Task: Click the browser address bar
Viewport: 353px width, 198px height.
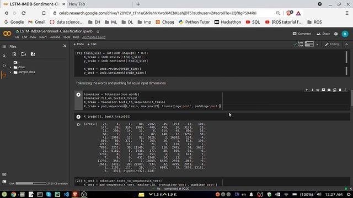Action: (158, 13)
